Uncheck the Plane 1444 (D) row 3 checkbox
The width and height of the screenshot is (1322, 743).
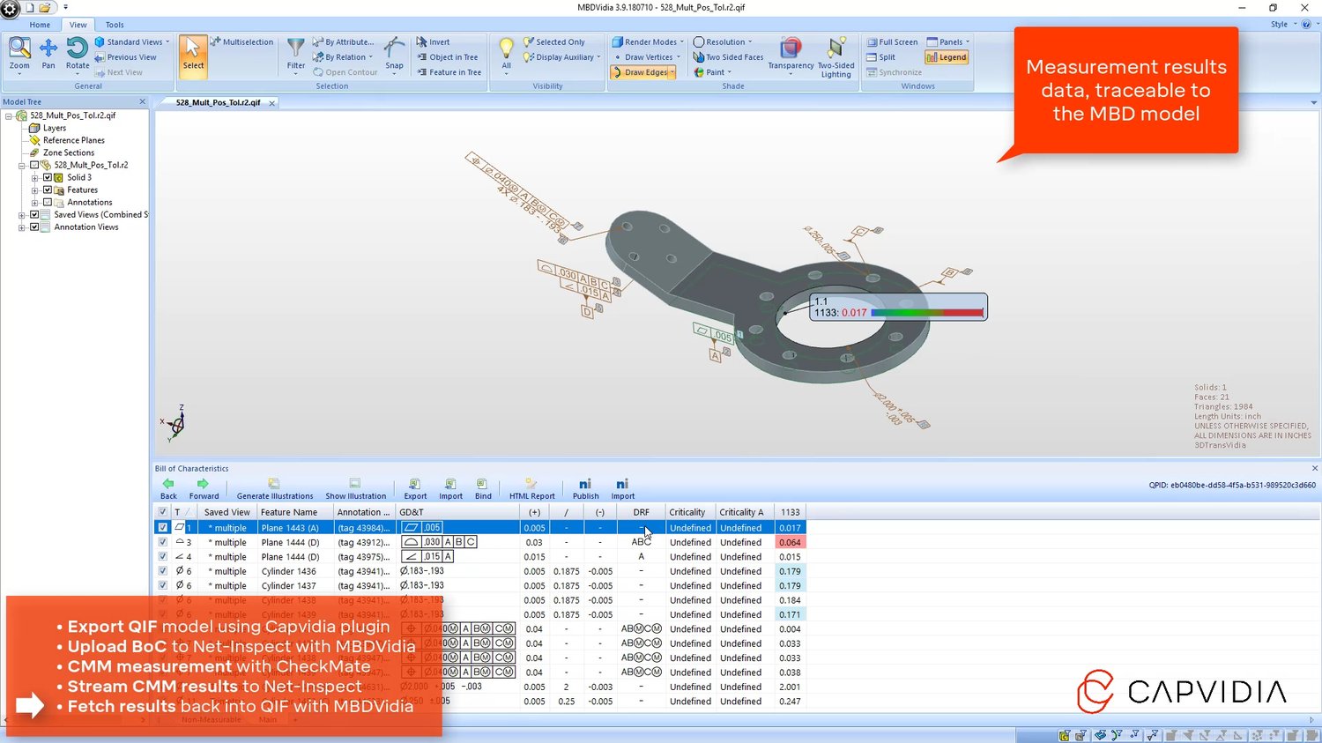pyautogui.click(x=162, y=542)
